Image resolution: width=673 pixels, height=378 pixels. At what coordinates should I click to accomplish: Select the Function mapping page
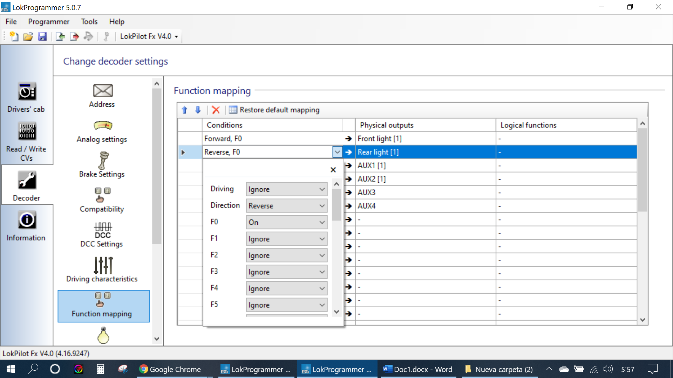point(104,306)
